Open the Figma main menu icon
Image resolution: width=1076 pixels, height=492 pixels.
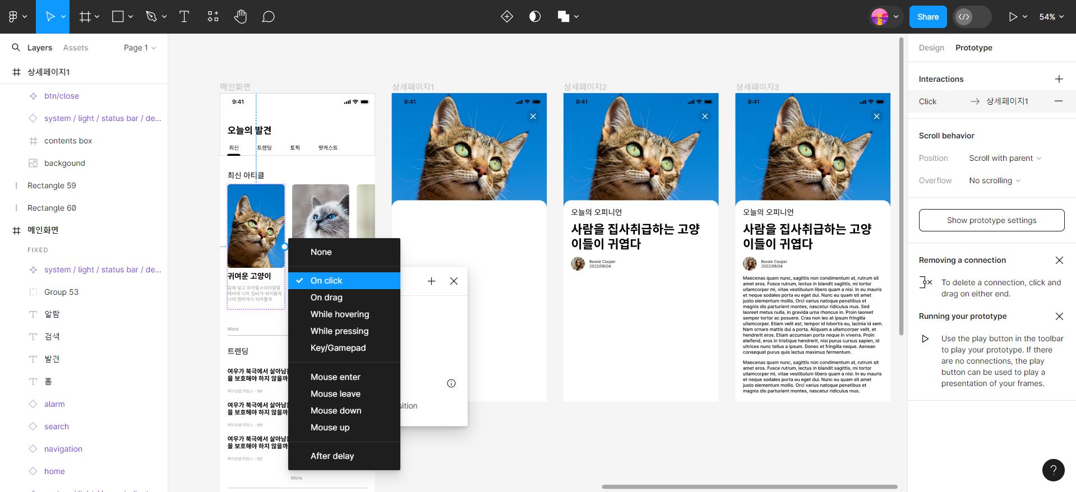(13, 17)
